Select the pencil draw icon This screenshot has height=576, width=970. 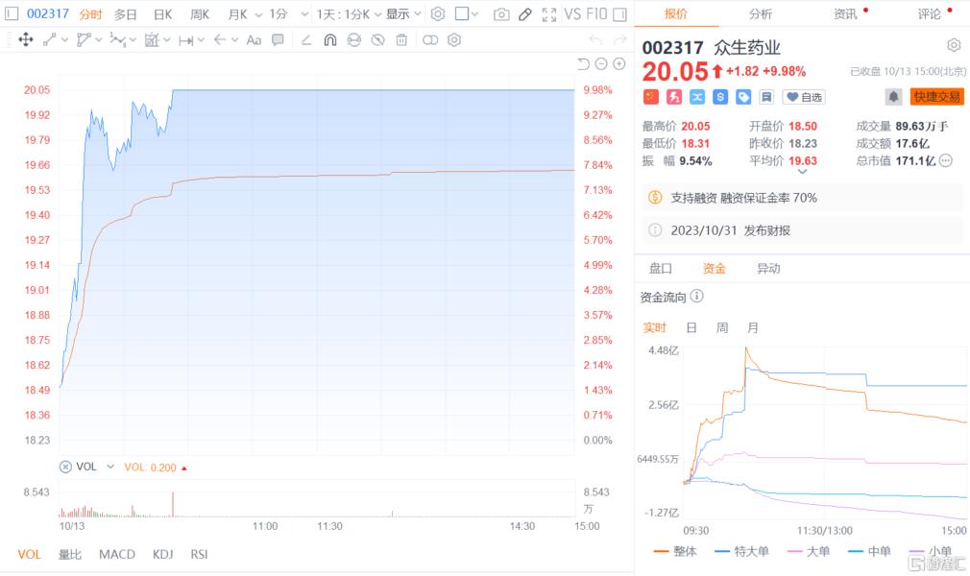(525, 14)
